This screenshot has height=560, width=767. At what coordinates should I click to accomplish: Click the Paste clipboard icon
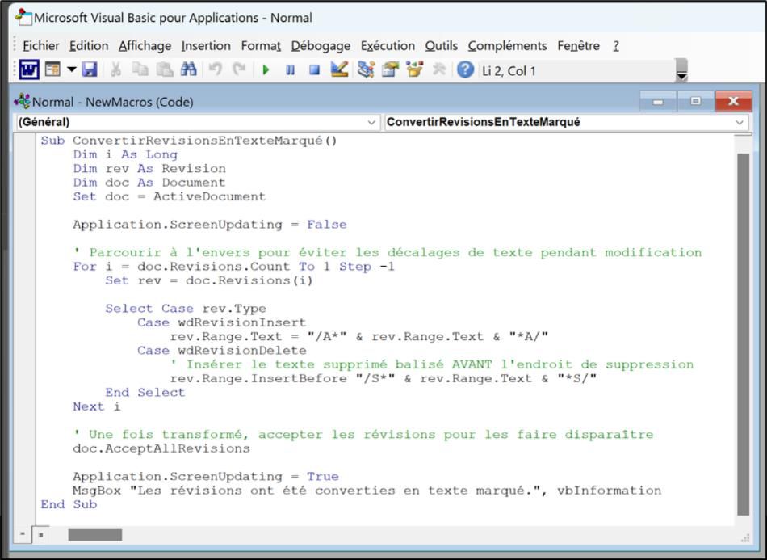point(165,70)
